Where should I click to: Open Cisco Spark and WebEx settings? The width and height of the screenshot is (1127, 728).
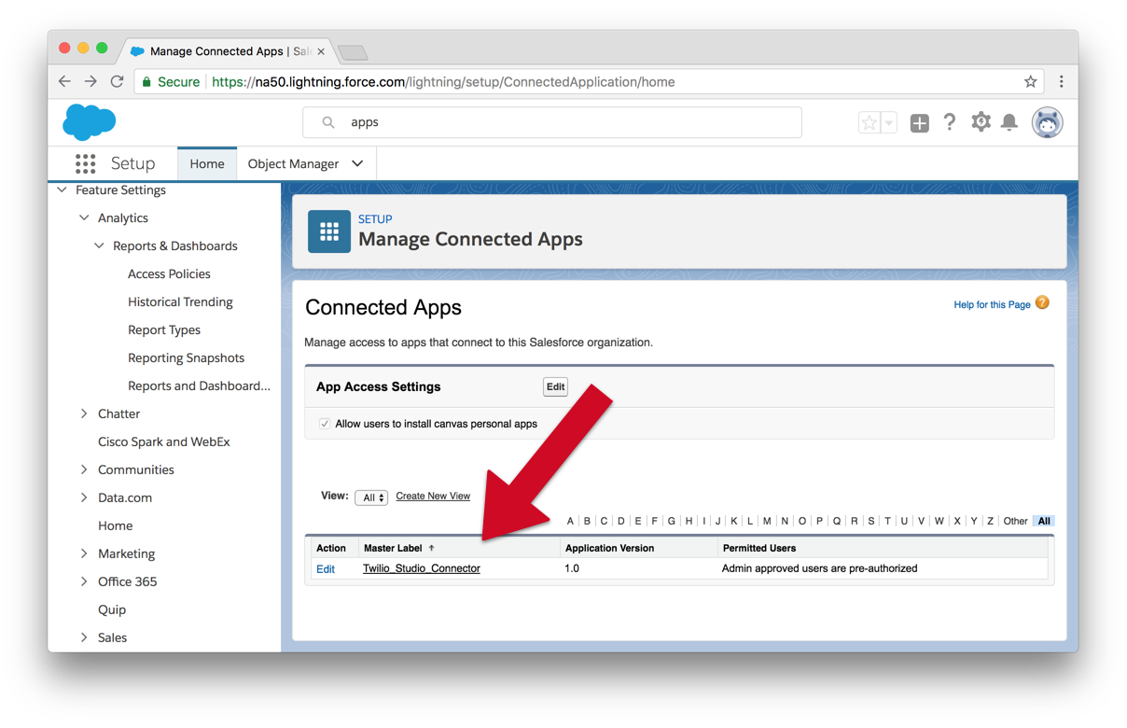[163, 441]
